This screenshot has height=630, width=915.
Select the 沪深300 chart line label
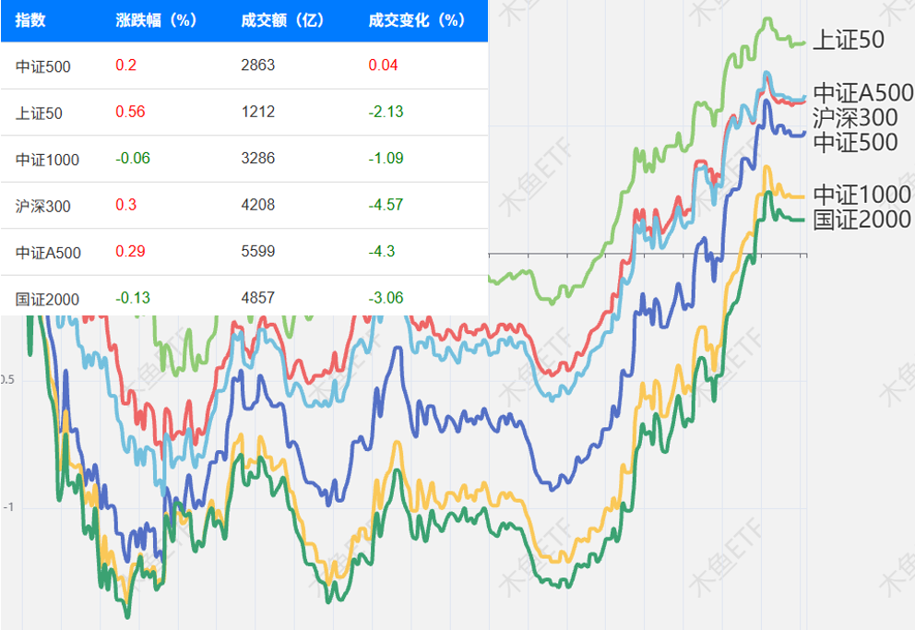(x=855, y=118)
